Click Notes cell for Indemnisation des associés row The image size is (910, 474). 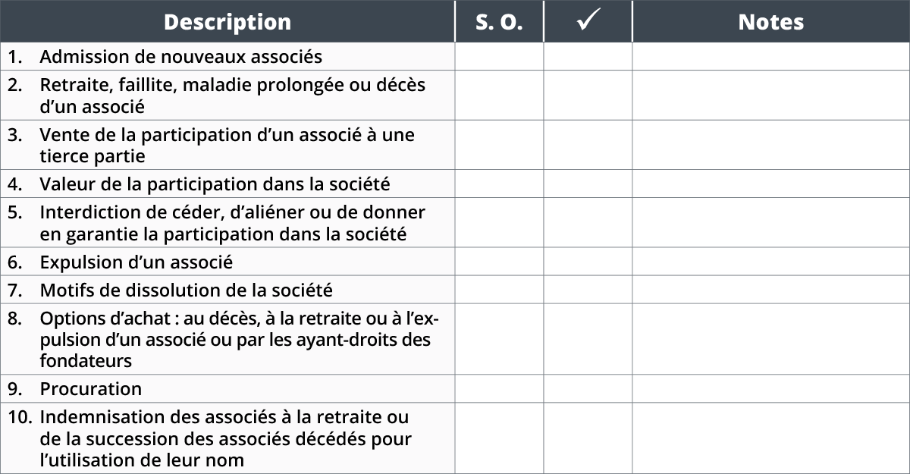point(771,438)
